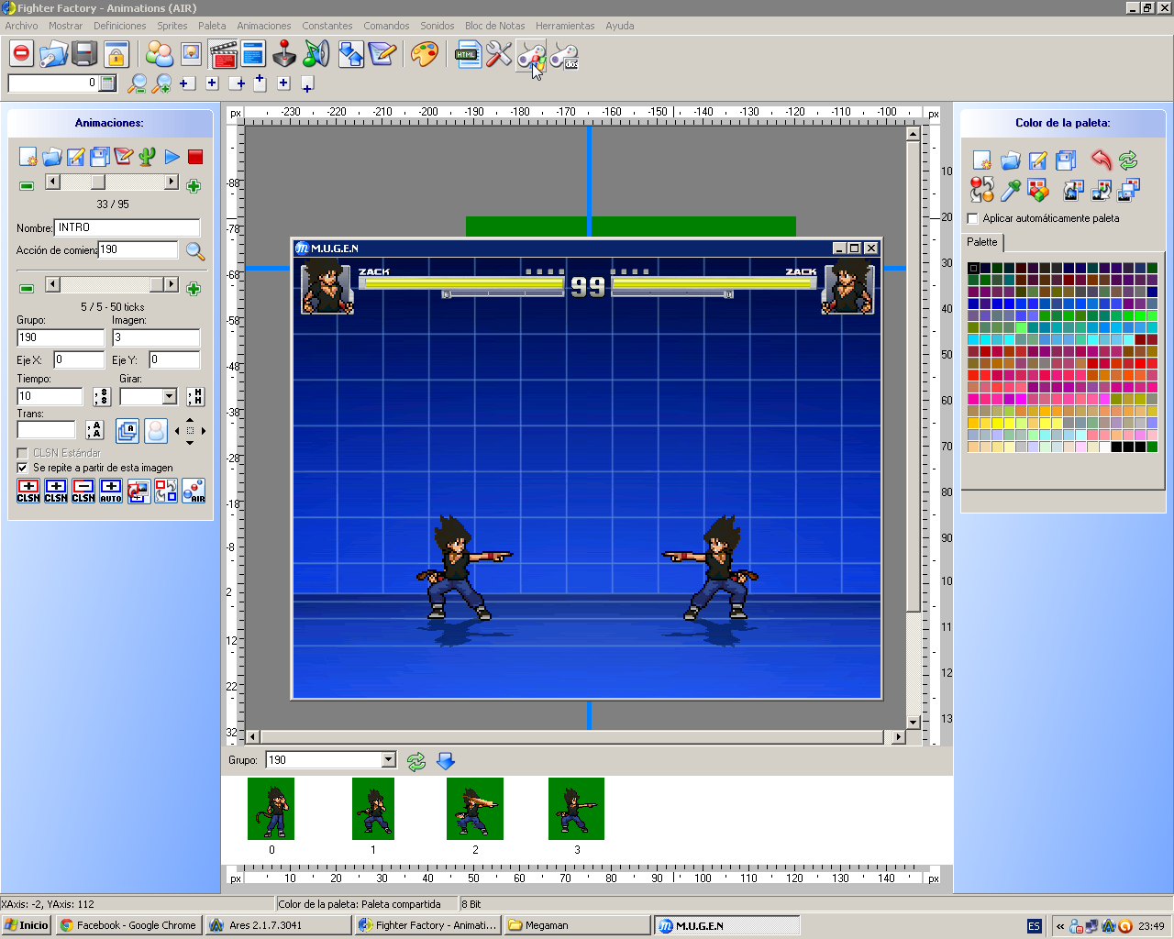Click the Nombre field containing INTRO
Screen dimensions: 1174x939
(127, 227)
